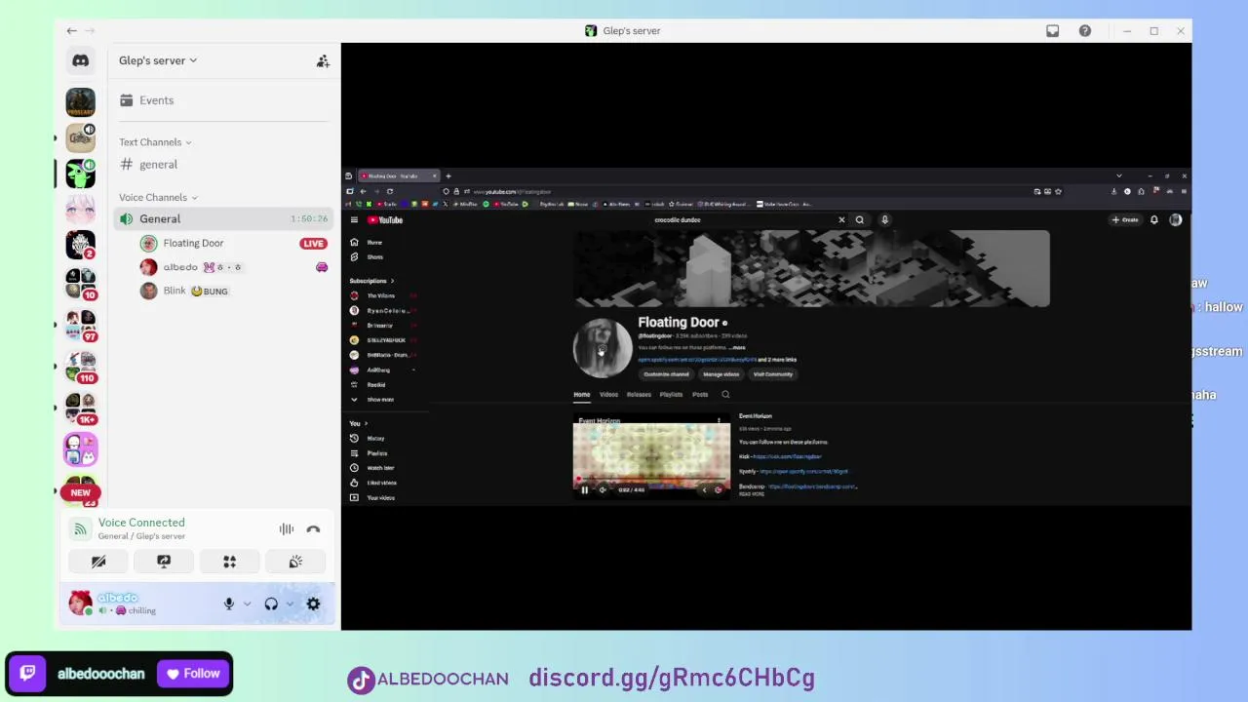Open the voice connection signal icon
Viewport: 1248px width, 702px height.
click(79, 529)
